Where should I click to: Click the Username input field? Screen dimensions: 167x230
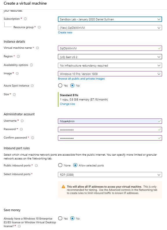(110, 121)
